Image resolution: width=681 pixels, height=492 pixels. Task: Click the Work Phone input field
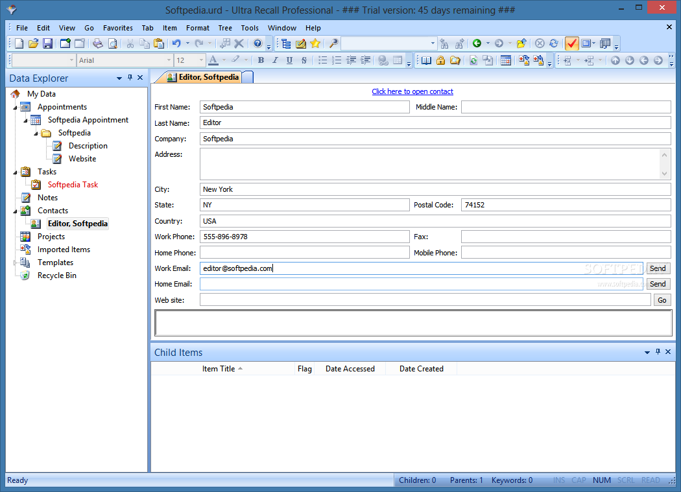(x=304, y=237)
